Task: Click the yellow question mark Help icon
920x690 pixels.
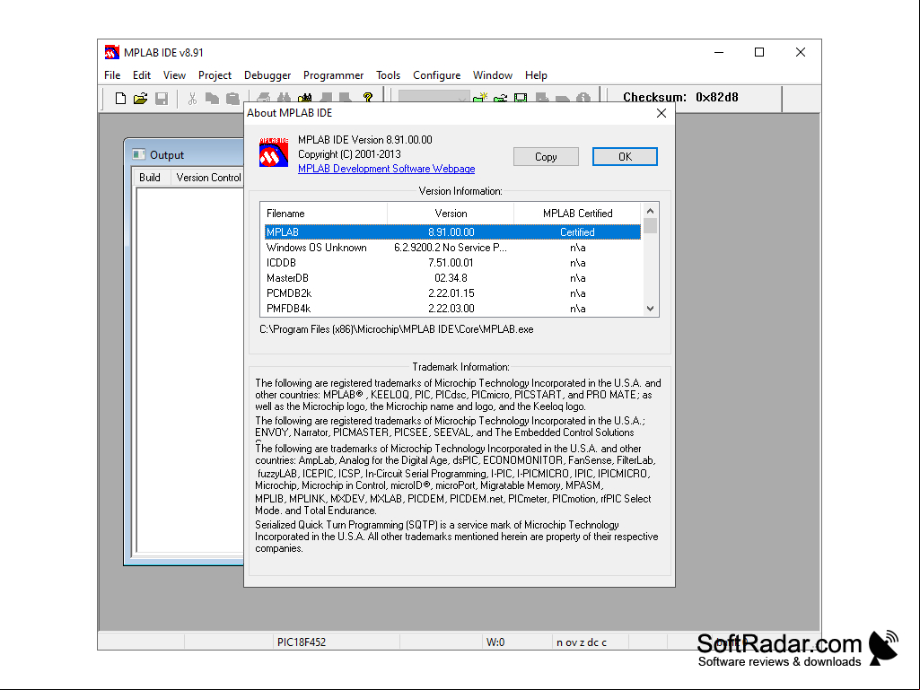Action: coord(368,98)
